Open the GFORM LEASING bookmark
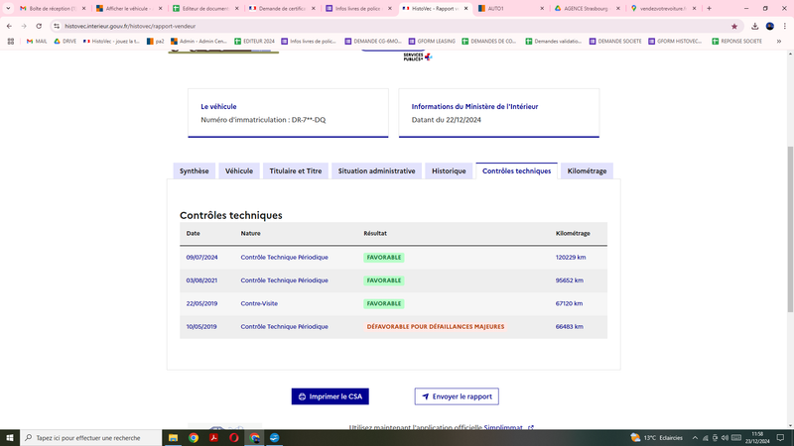This screenshot has height=446, width=794. pos(432,42)
